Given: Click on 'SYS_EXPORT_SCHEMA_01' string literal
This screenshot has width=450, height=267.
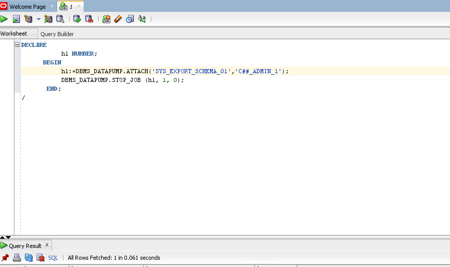Looking at the screenshot, I should click(x=191, y=71).
